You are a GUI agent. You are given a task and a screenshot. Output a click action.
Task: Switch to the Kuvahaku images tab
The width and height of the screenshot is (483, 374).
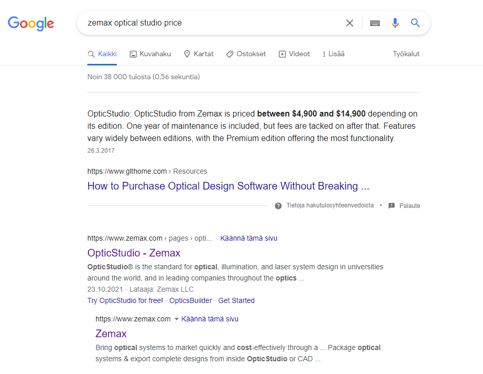(150, 54)
